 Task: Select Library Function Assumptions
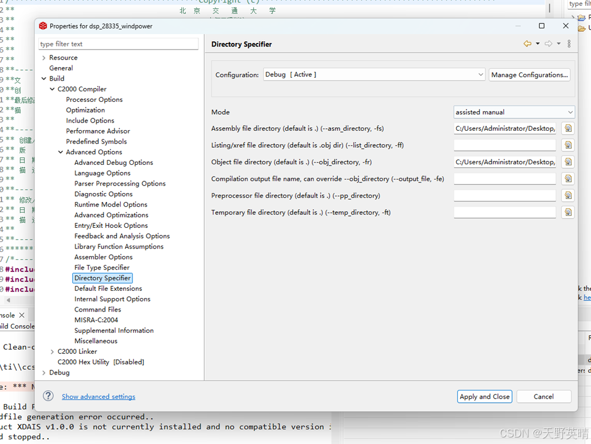coord(119,247)
